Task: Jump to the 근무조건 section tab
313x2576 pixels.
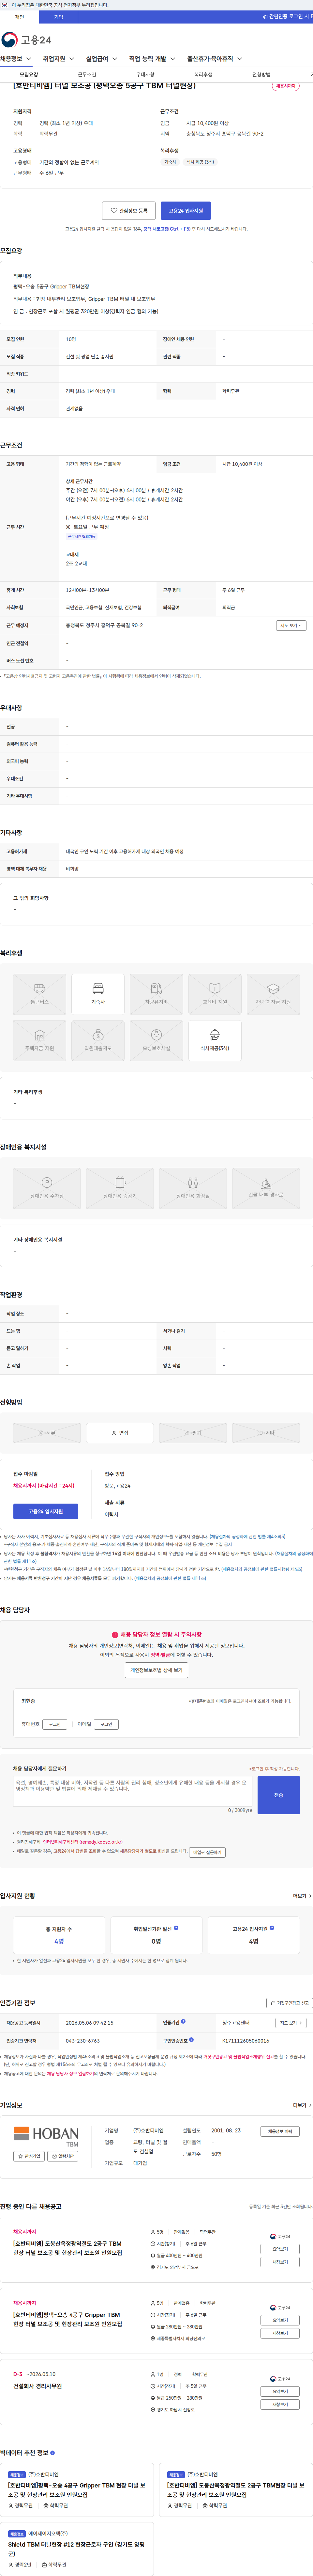Action: (87, 75)
